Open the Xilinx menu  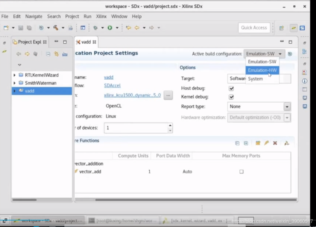(101, 16)
